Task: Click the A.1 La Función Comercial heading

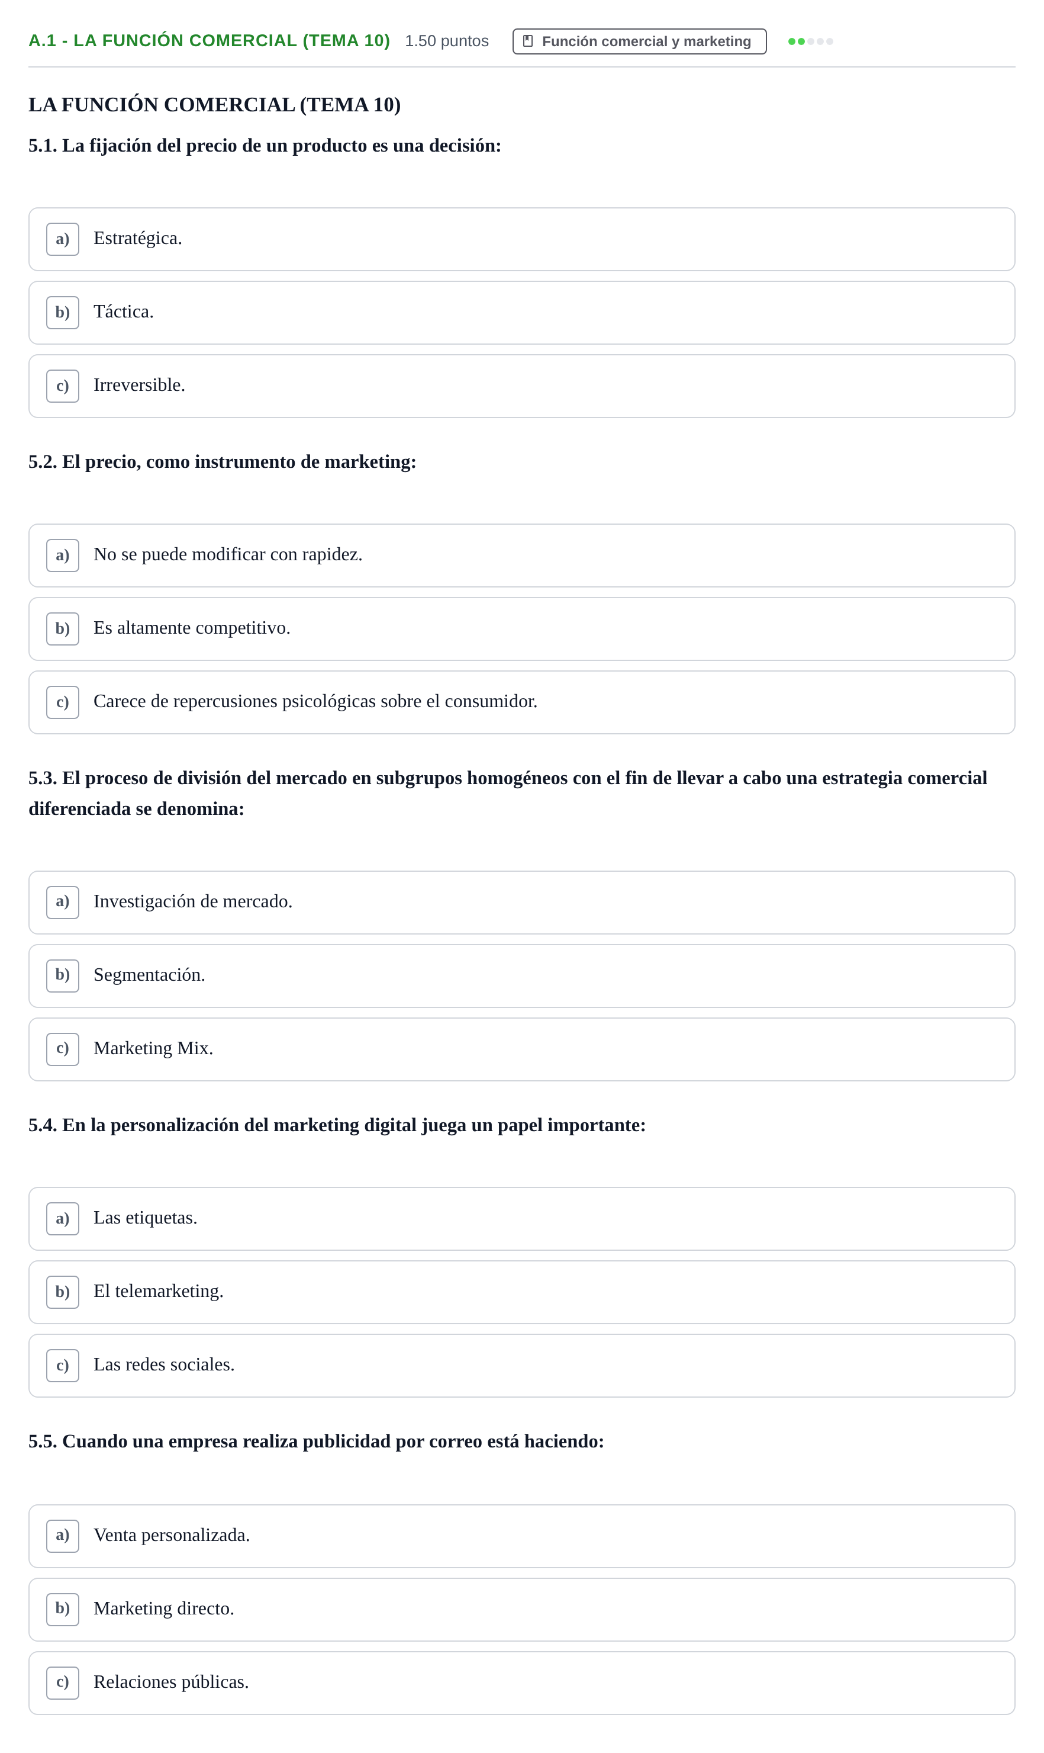Action: tap(209, 41)
